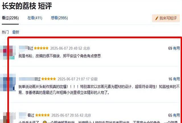
Task: Click the first review's five-star rating
Action: click(41, 48)
